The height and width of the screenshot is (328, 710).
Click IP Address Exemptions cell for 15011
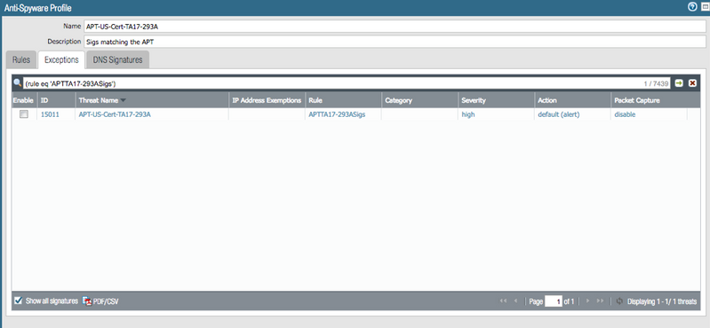(267, 114)
